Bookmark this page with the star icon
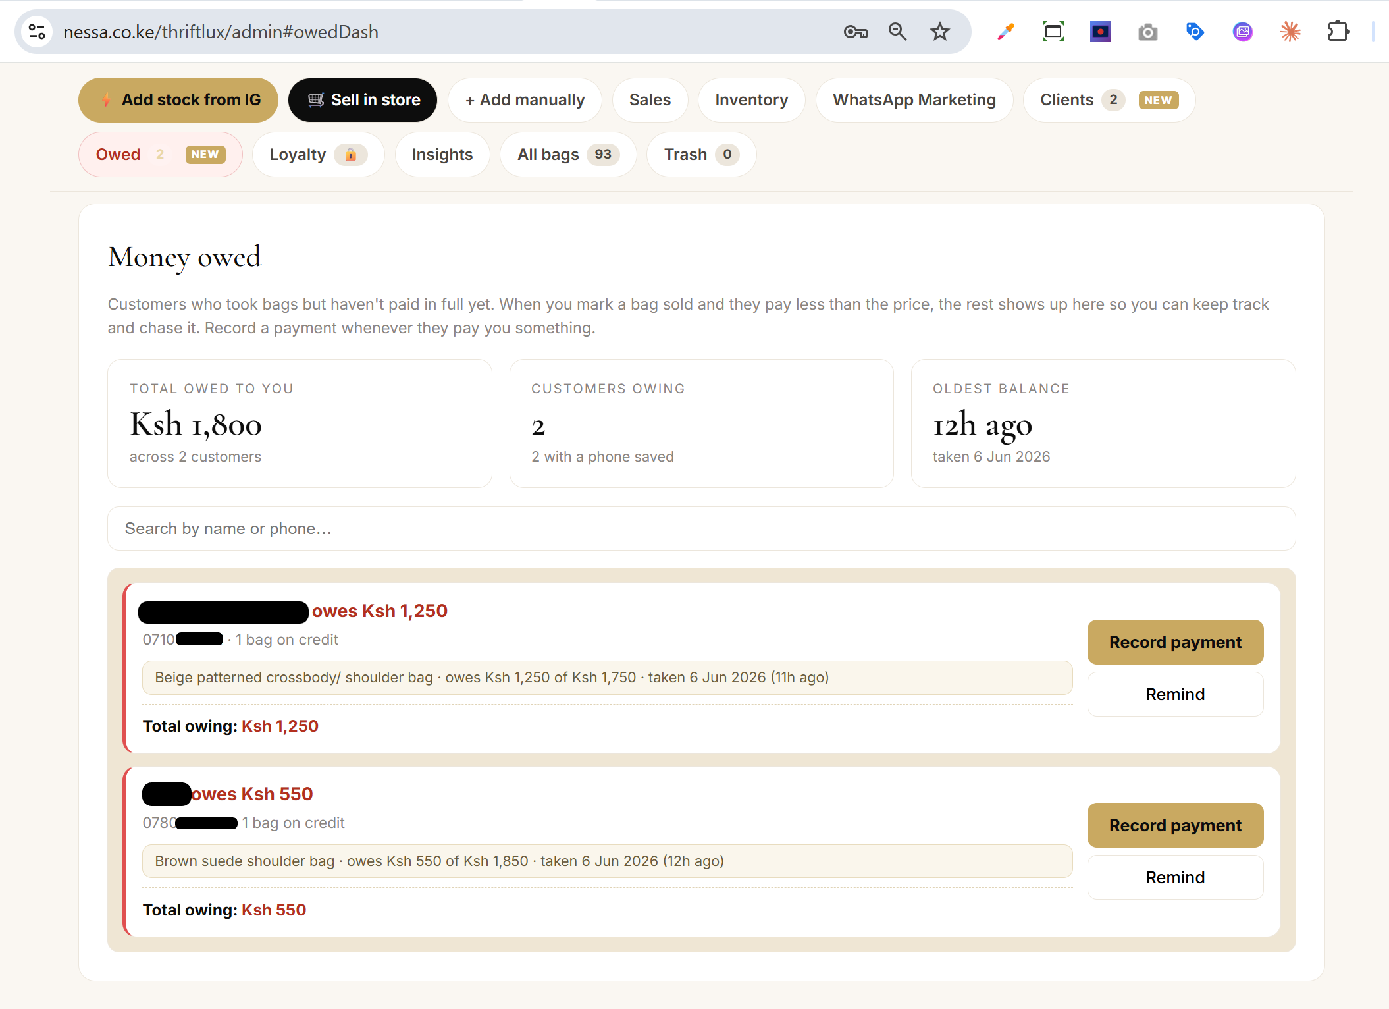Screen dimensions: 1389x1009 [x=940, y=32]
